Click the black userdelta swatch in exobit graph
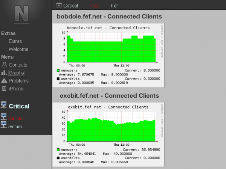 click(58, 158)
